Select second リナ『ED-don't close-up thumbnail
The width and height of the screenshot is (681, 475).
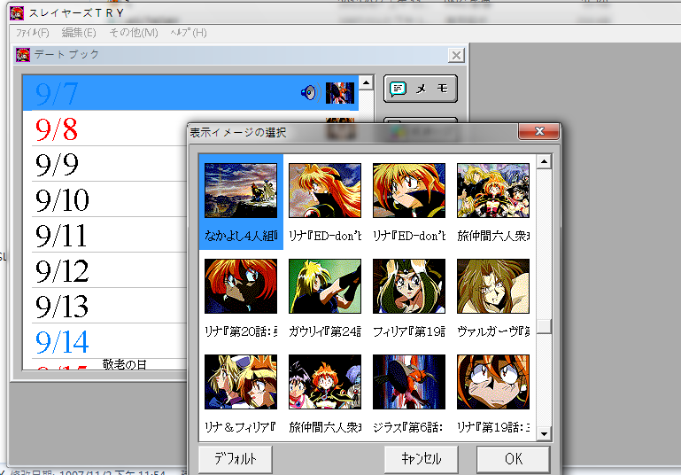coord(409,191)
